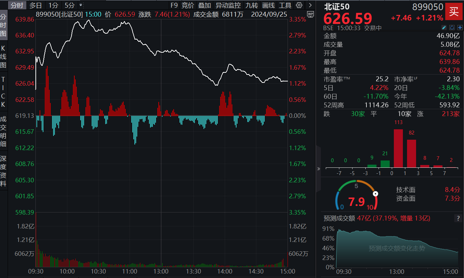Toggle 异动监控 monitoring
This screenshot has width=464, height=278.
(228, 5)
